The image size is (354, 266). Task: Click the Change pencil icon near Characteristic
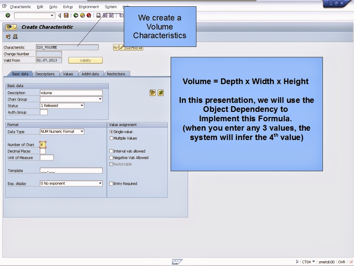[x=122, y=48]
